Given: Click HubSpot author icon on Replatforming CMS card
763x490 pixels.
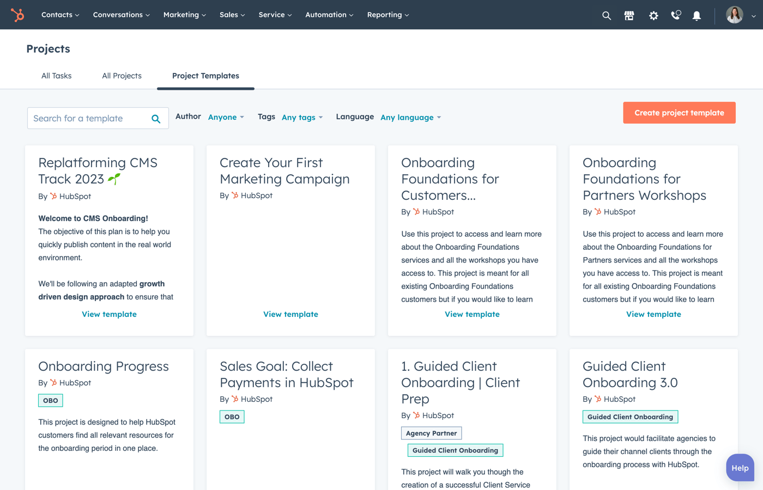Looking at the screenshot, I should pyautogui.click(x=53, y=196).
